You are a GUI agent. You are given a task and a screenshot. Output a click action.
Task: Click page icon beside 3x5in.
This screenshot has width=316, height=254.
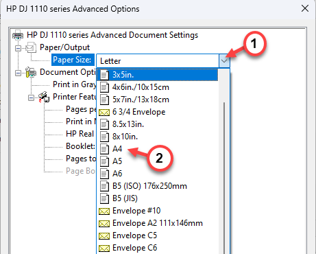tap(104, 75)
